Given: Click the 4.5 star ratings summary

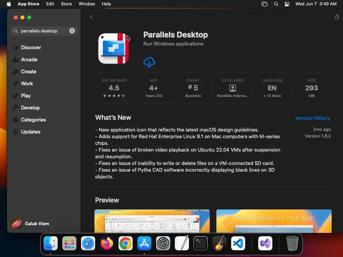Looking at the screenshot, I should 114,88.
